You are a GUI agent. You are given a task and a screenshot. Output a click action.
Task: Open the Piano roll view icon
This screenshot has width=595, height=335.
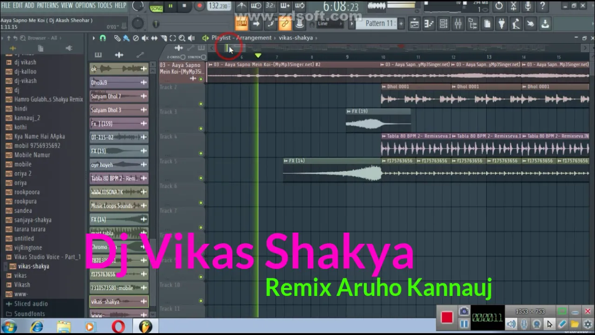click(x=429, y=23)
